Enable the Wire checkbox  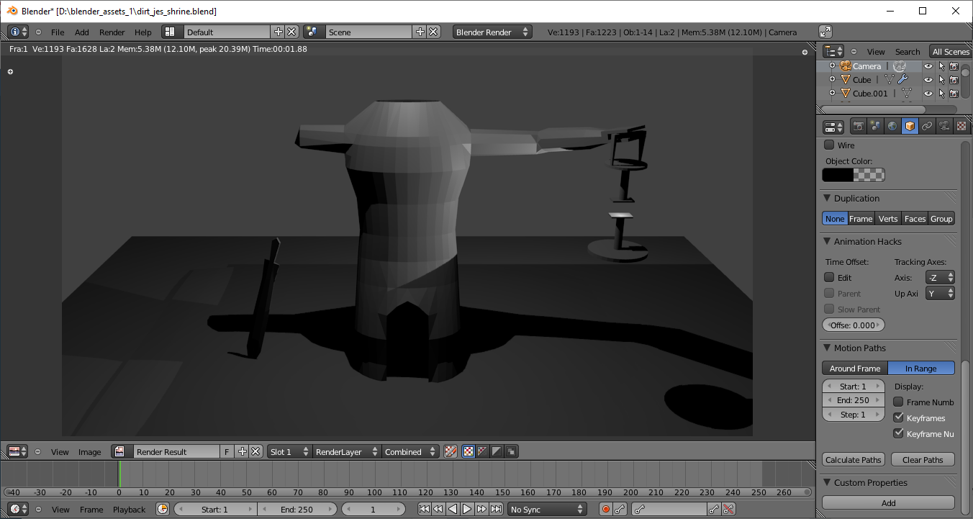click(x=829, y=145)
